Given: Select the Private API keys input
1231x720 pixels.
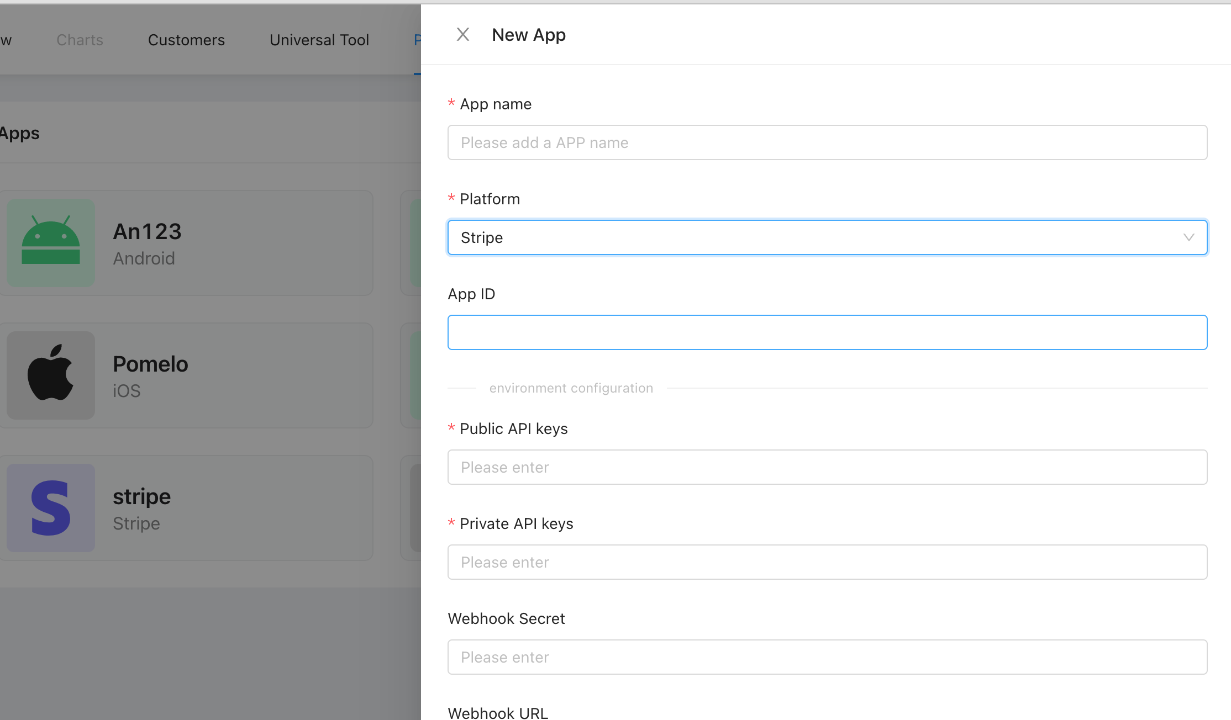Looking at the screenshot, I should coord(827,562).
